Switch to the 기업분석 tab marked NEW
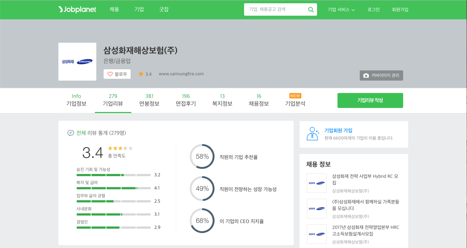Image resolution: width=467 pixels, height=248 pixels. pyautogui.click(x=296, y=100)
